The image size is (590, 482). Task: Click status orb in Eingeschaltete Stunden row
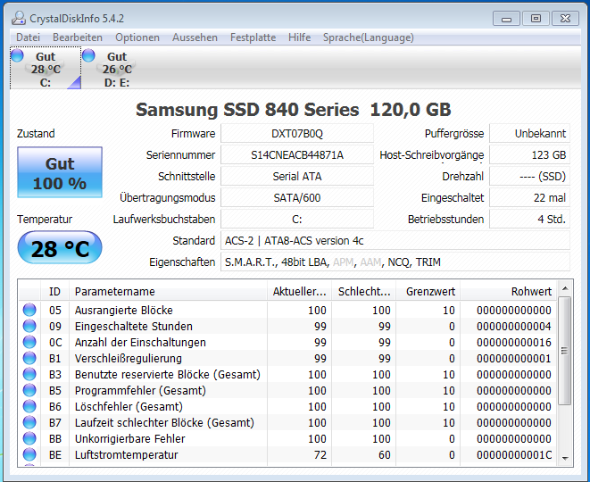29,326
